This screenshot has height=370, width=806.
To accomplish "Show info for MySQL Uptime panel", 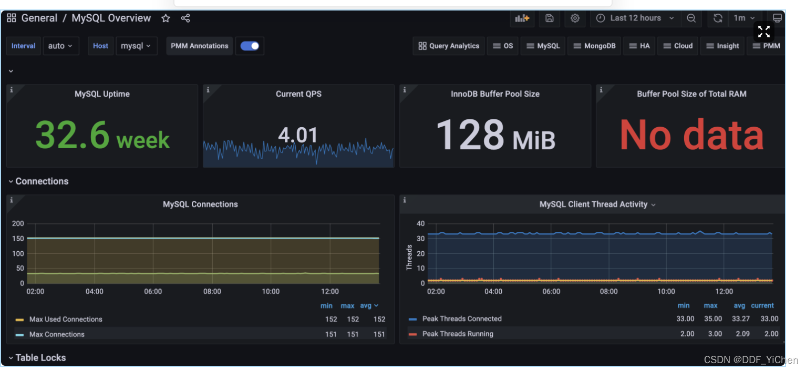I will (x=11, y=90).
